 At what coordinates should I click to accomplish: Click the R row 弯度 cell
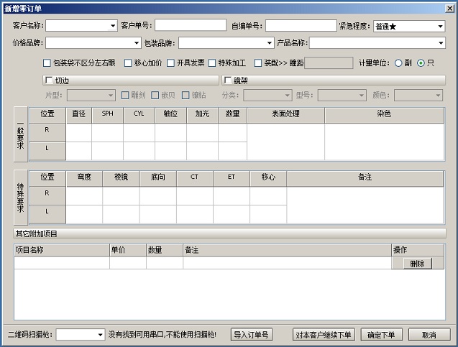pos(84,196)
